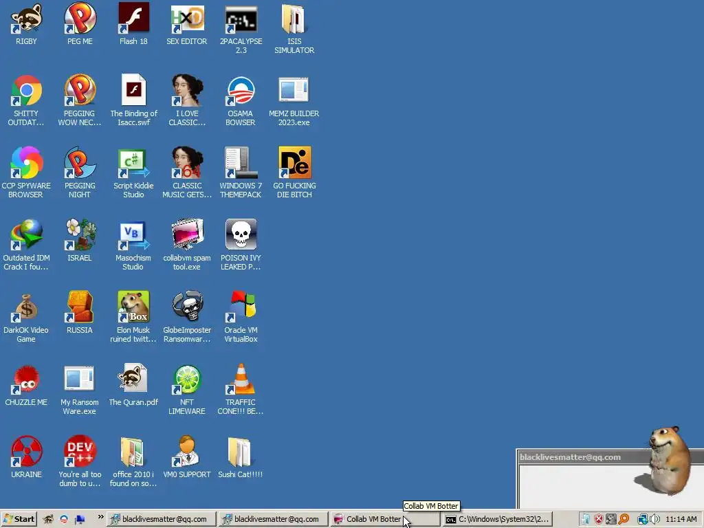Click the orange magnifier tray icon

tap(624, 520)
